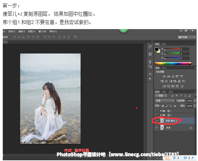This screenshot has height=161, width=198.
Task: Add a Color Balance adjustment (scales icon)
Action: coord(166,81)
